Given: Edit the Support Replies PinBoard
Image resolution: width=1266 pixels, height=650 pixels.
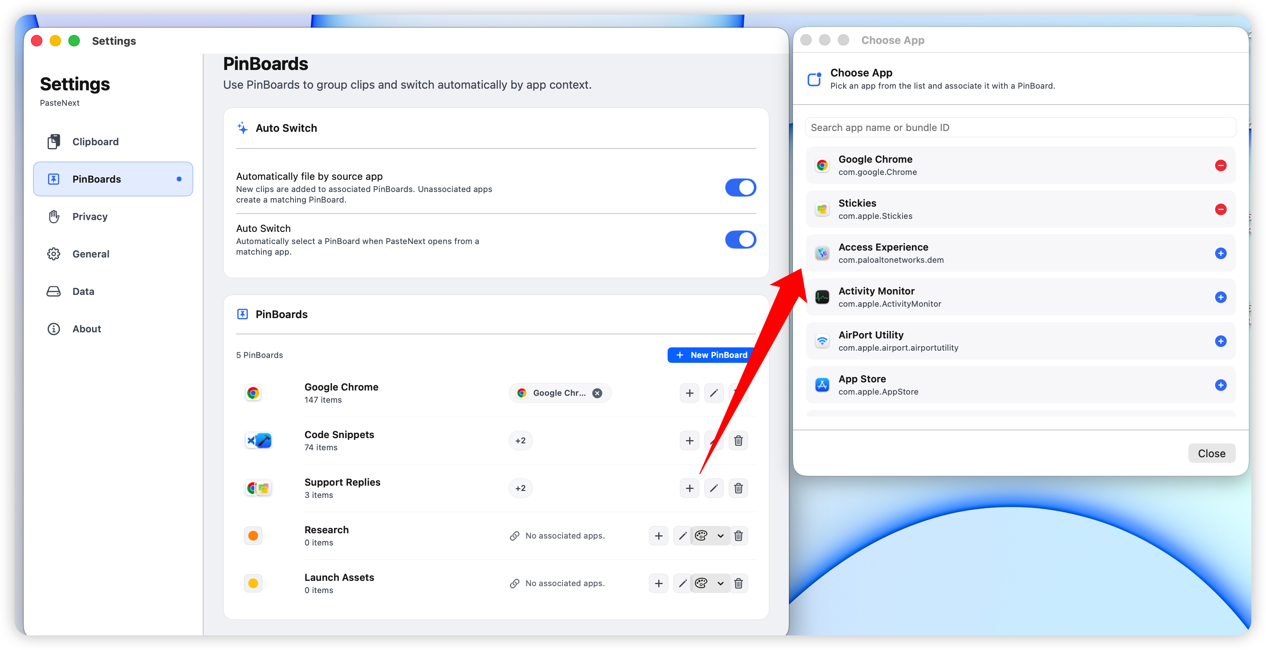Looking at the screenshot, I should click(x=714, y=488).
